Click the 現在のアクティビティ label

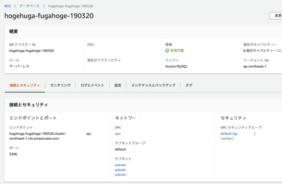click(104, 60)
